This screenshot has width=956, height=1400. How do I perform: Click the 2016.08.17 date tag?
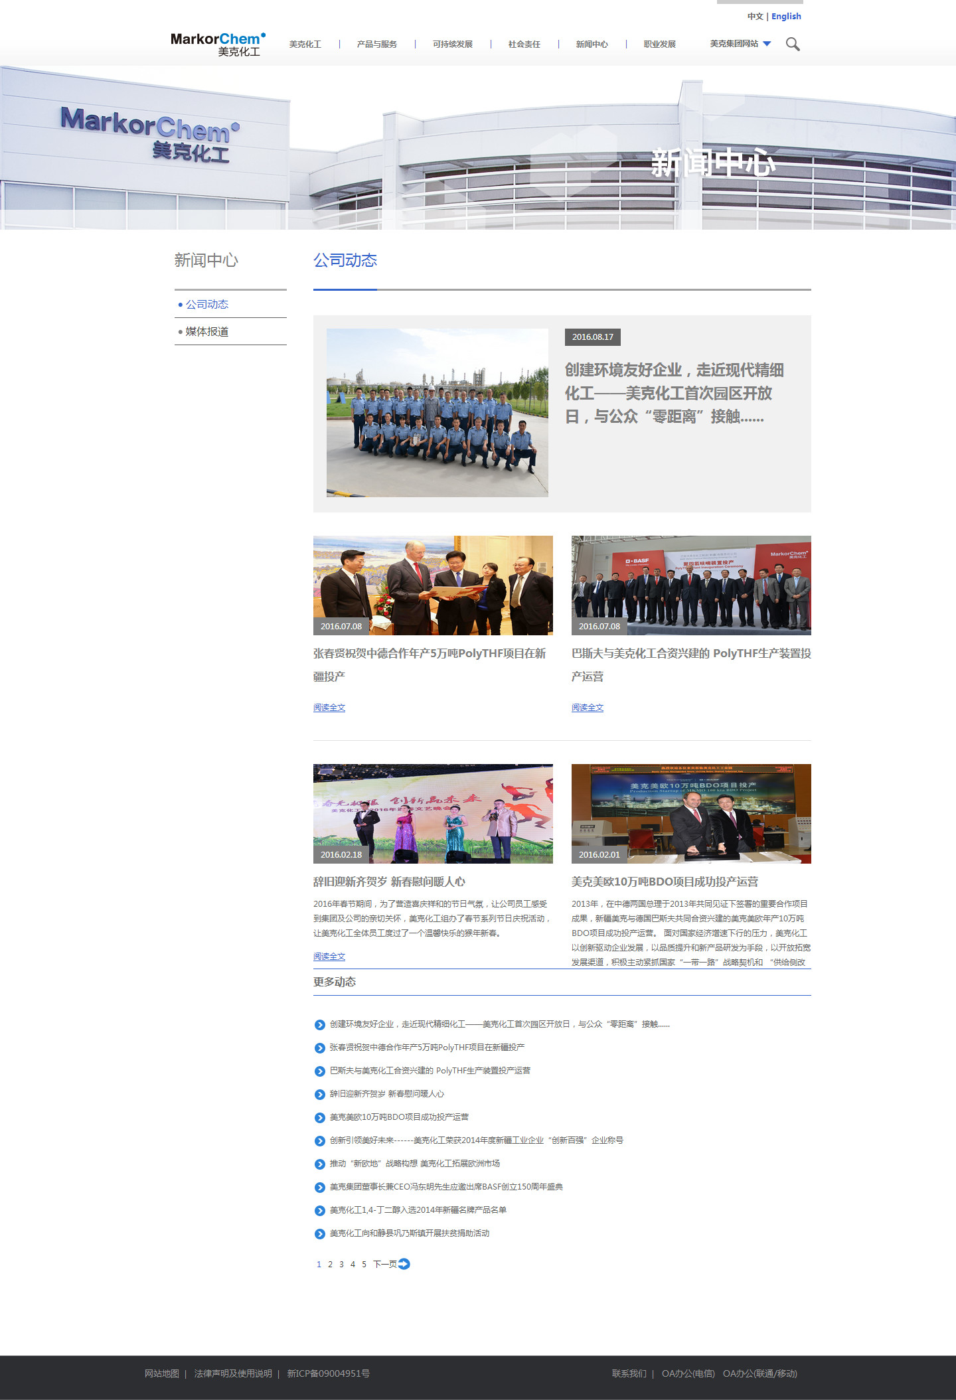coord(593,337)
